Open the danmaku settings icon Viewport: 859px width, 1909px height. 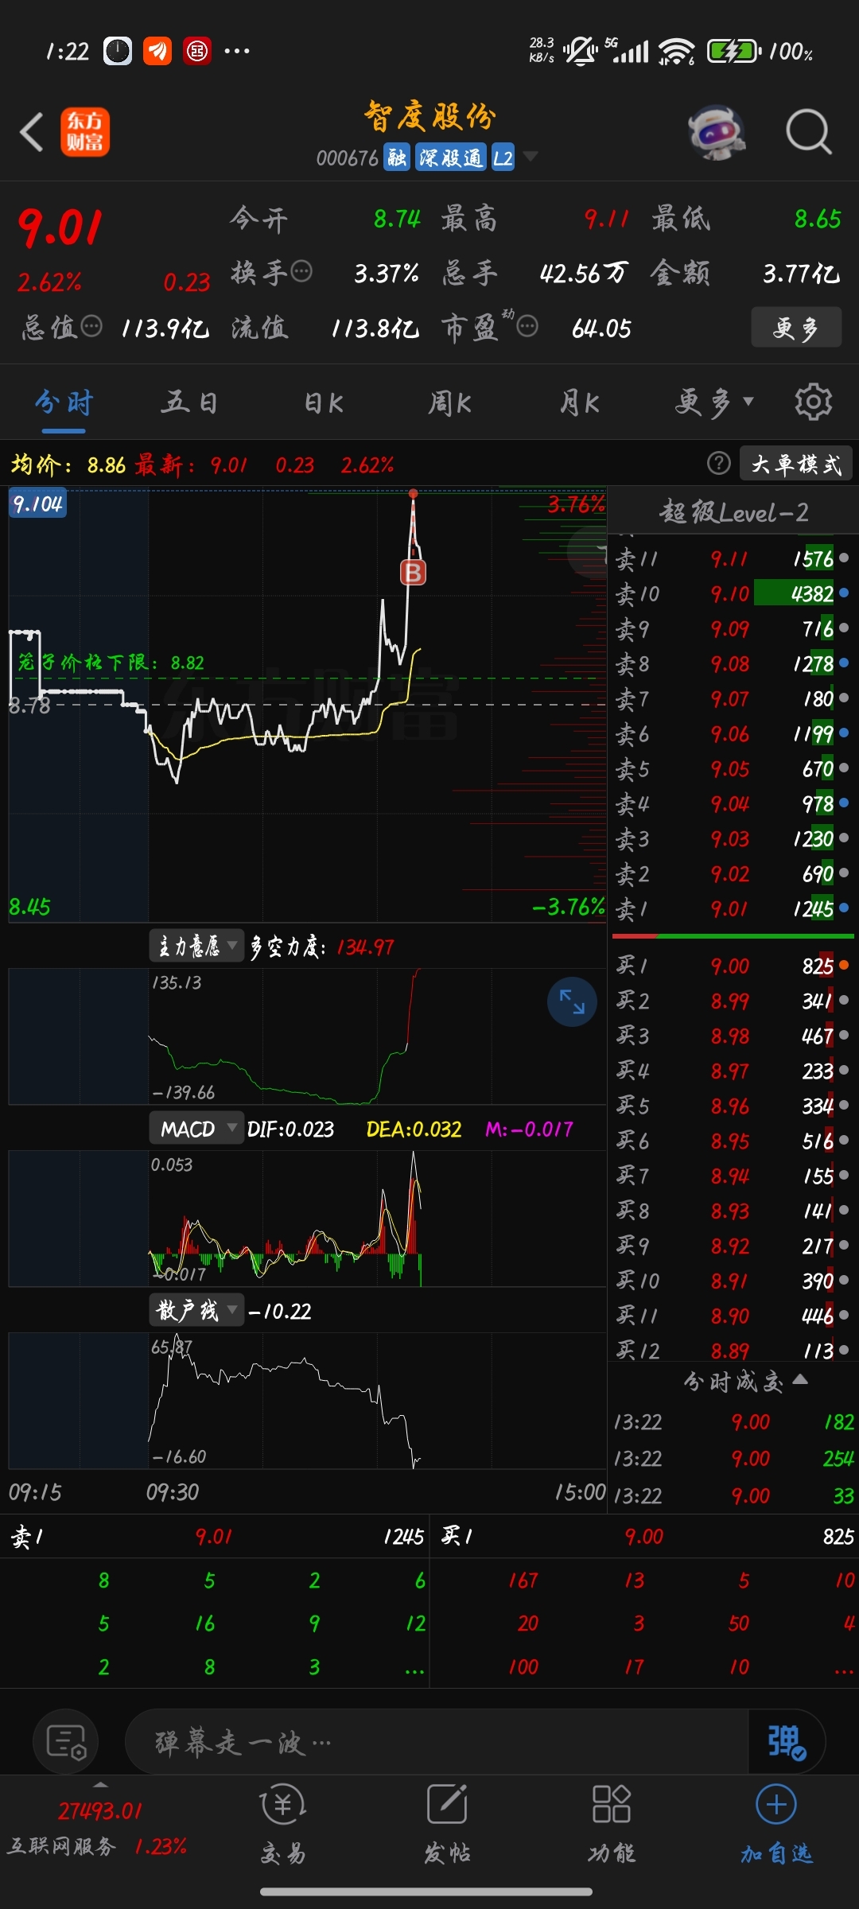[x=66, y=1742]
